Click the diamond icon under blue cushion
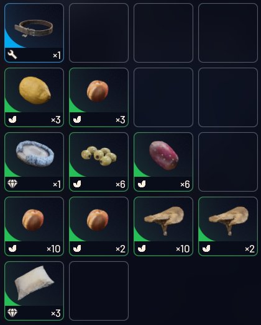This screenshot has width=261, height=325. point(12,184)
